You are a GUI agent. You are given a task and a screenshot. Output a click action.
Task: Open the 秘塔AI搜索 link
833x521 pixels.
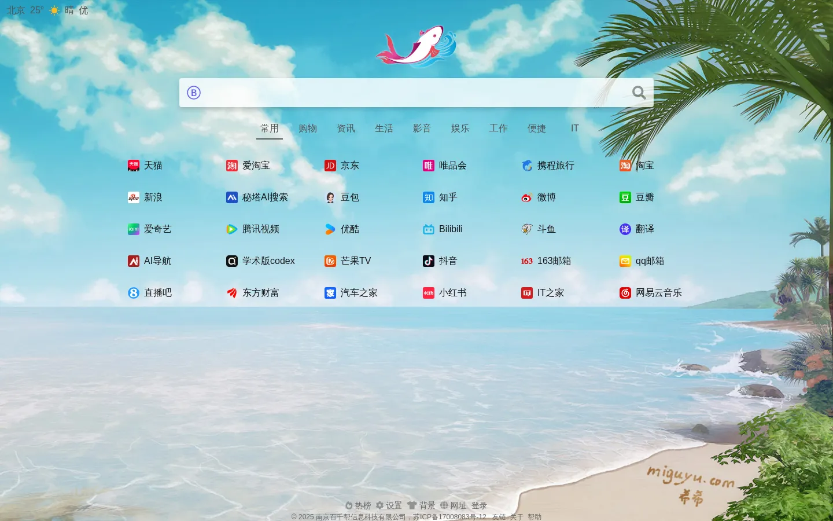point(257,197)
